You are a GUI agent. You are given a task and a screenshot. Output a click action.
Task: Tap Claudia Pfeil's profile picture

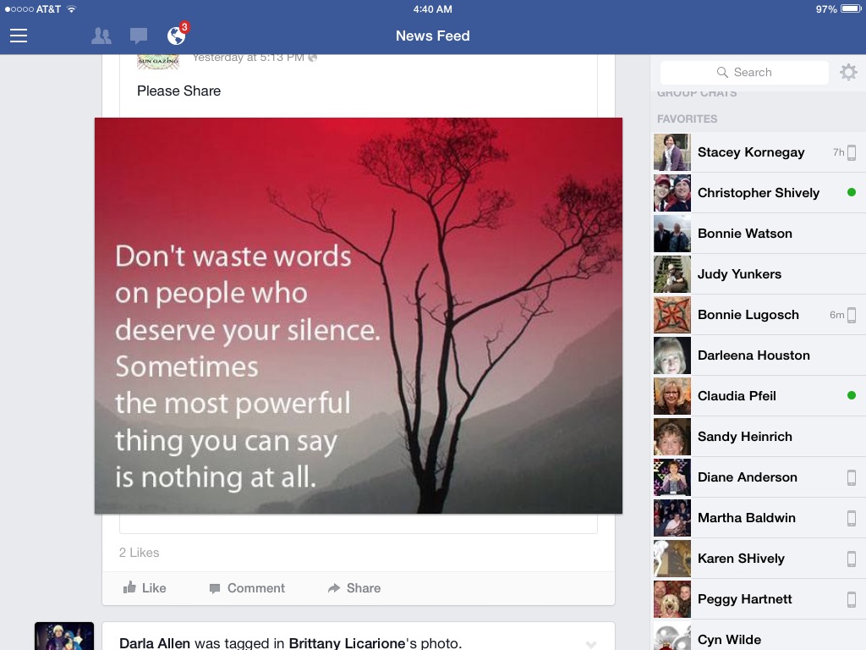(x=672, y=396)
